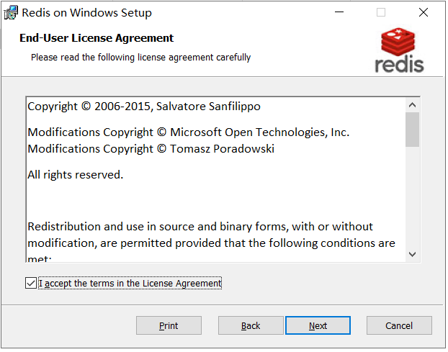Viewport: 448px width, 352px height.
Task: Click the red Redis logo in header
Action: pos(399,50)
